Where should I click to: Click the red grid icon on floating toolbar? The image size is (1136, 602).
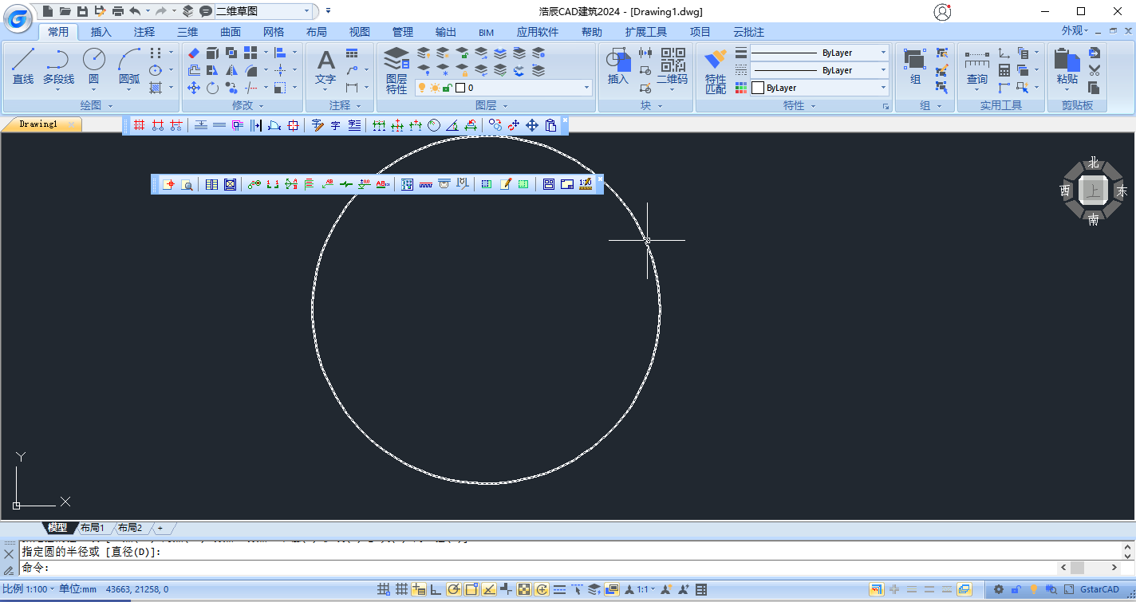(139, 125)
